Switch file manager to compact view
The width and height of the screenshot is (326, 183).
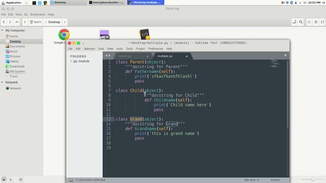pyautogui.click(x=322, y=22)
